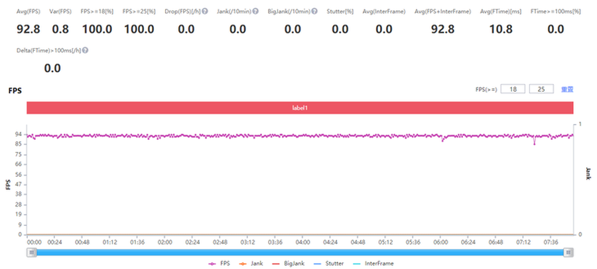
Task: Click the blue time range slider track
Action: point(300,252)
